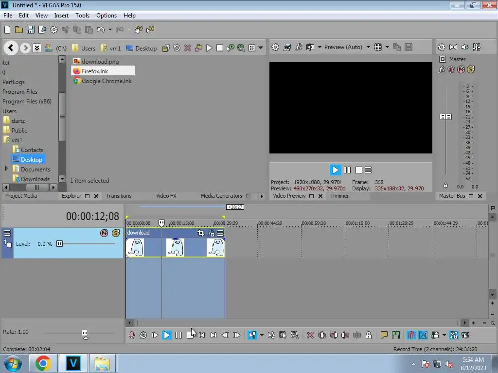Stop preview in the Explorer toolbar
The image size is (498, 373).
coord(219,48)
